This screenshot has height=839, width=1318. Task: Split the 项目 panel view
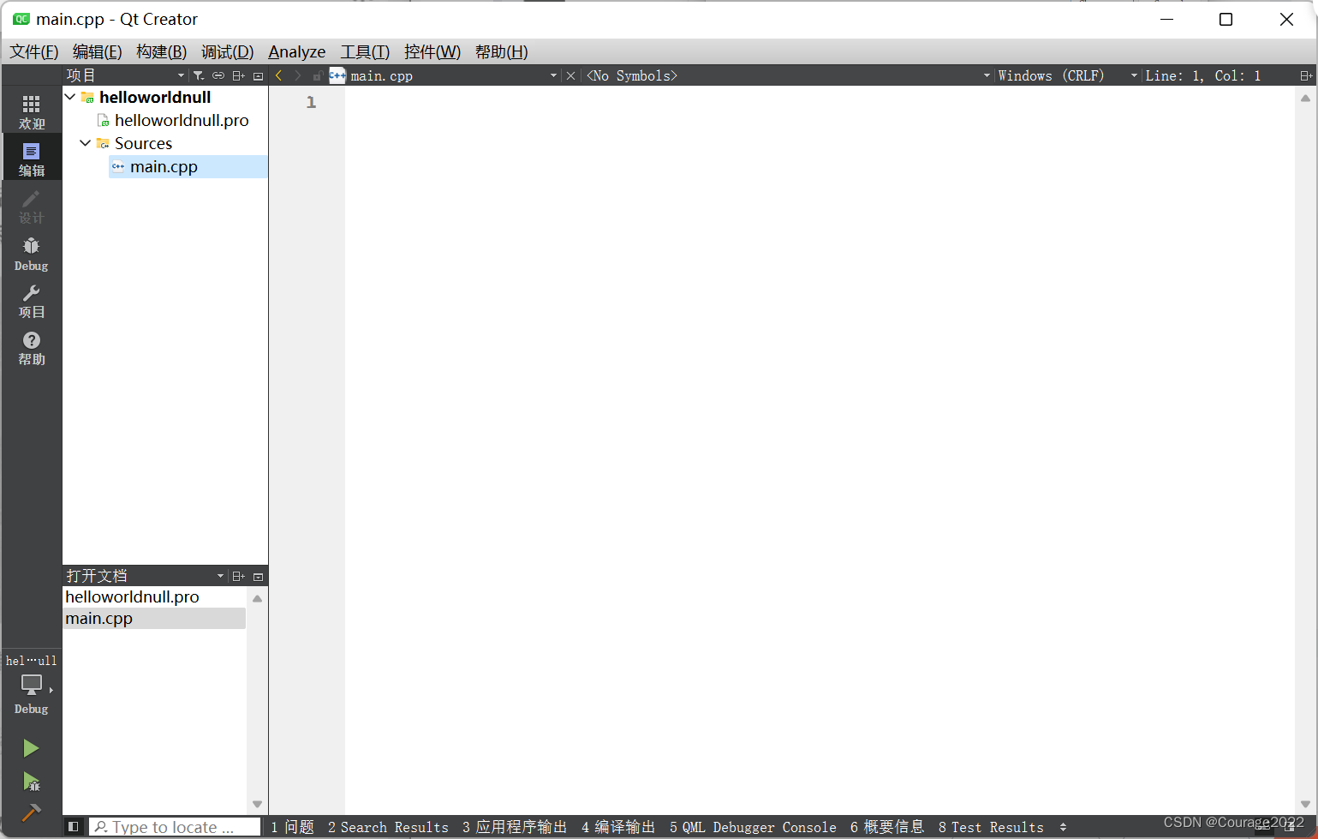tap(239, 75)
